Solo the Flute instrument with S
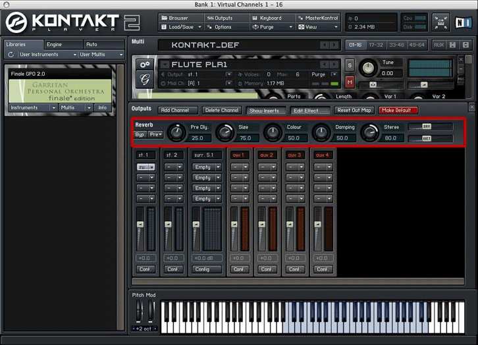The width and height of the screenshot is (478, 345). pos(350,65)
